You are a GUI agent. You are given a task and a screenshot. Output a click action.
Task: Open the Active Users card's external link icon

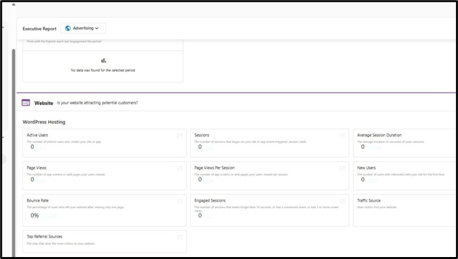179,136
